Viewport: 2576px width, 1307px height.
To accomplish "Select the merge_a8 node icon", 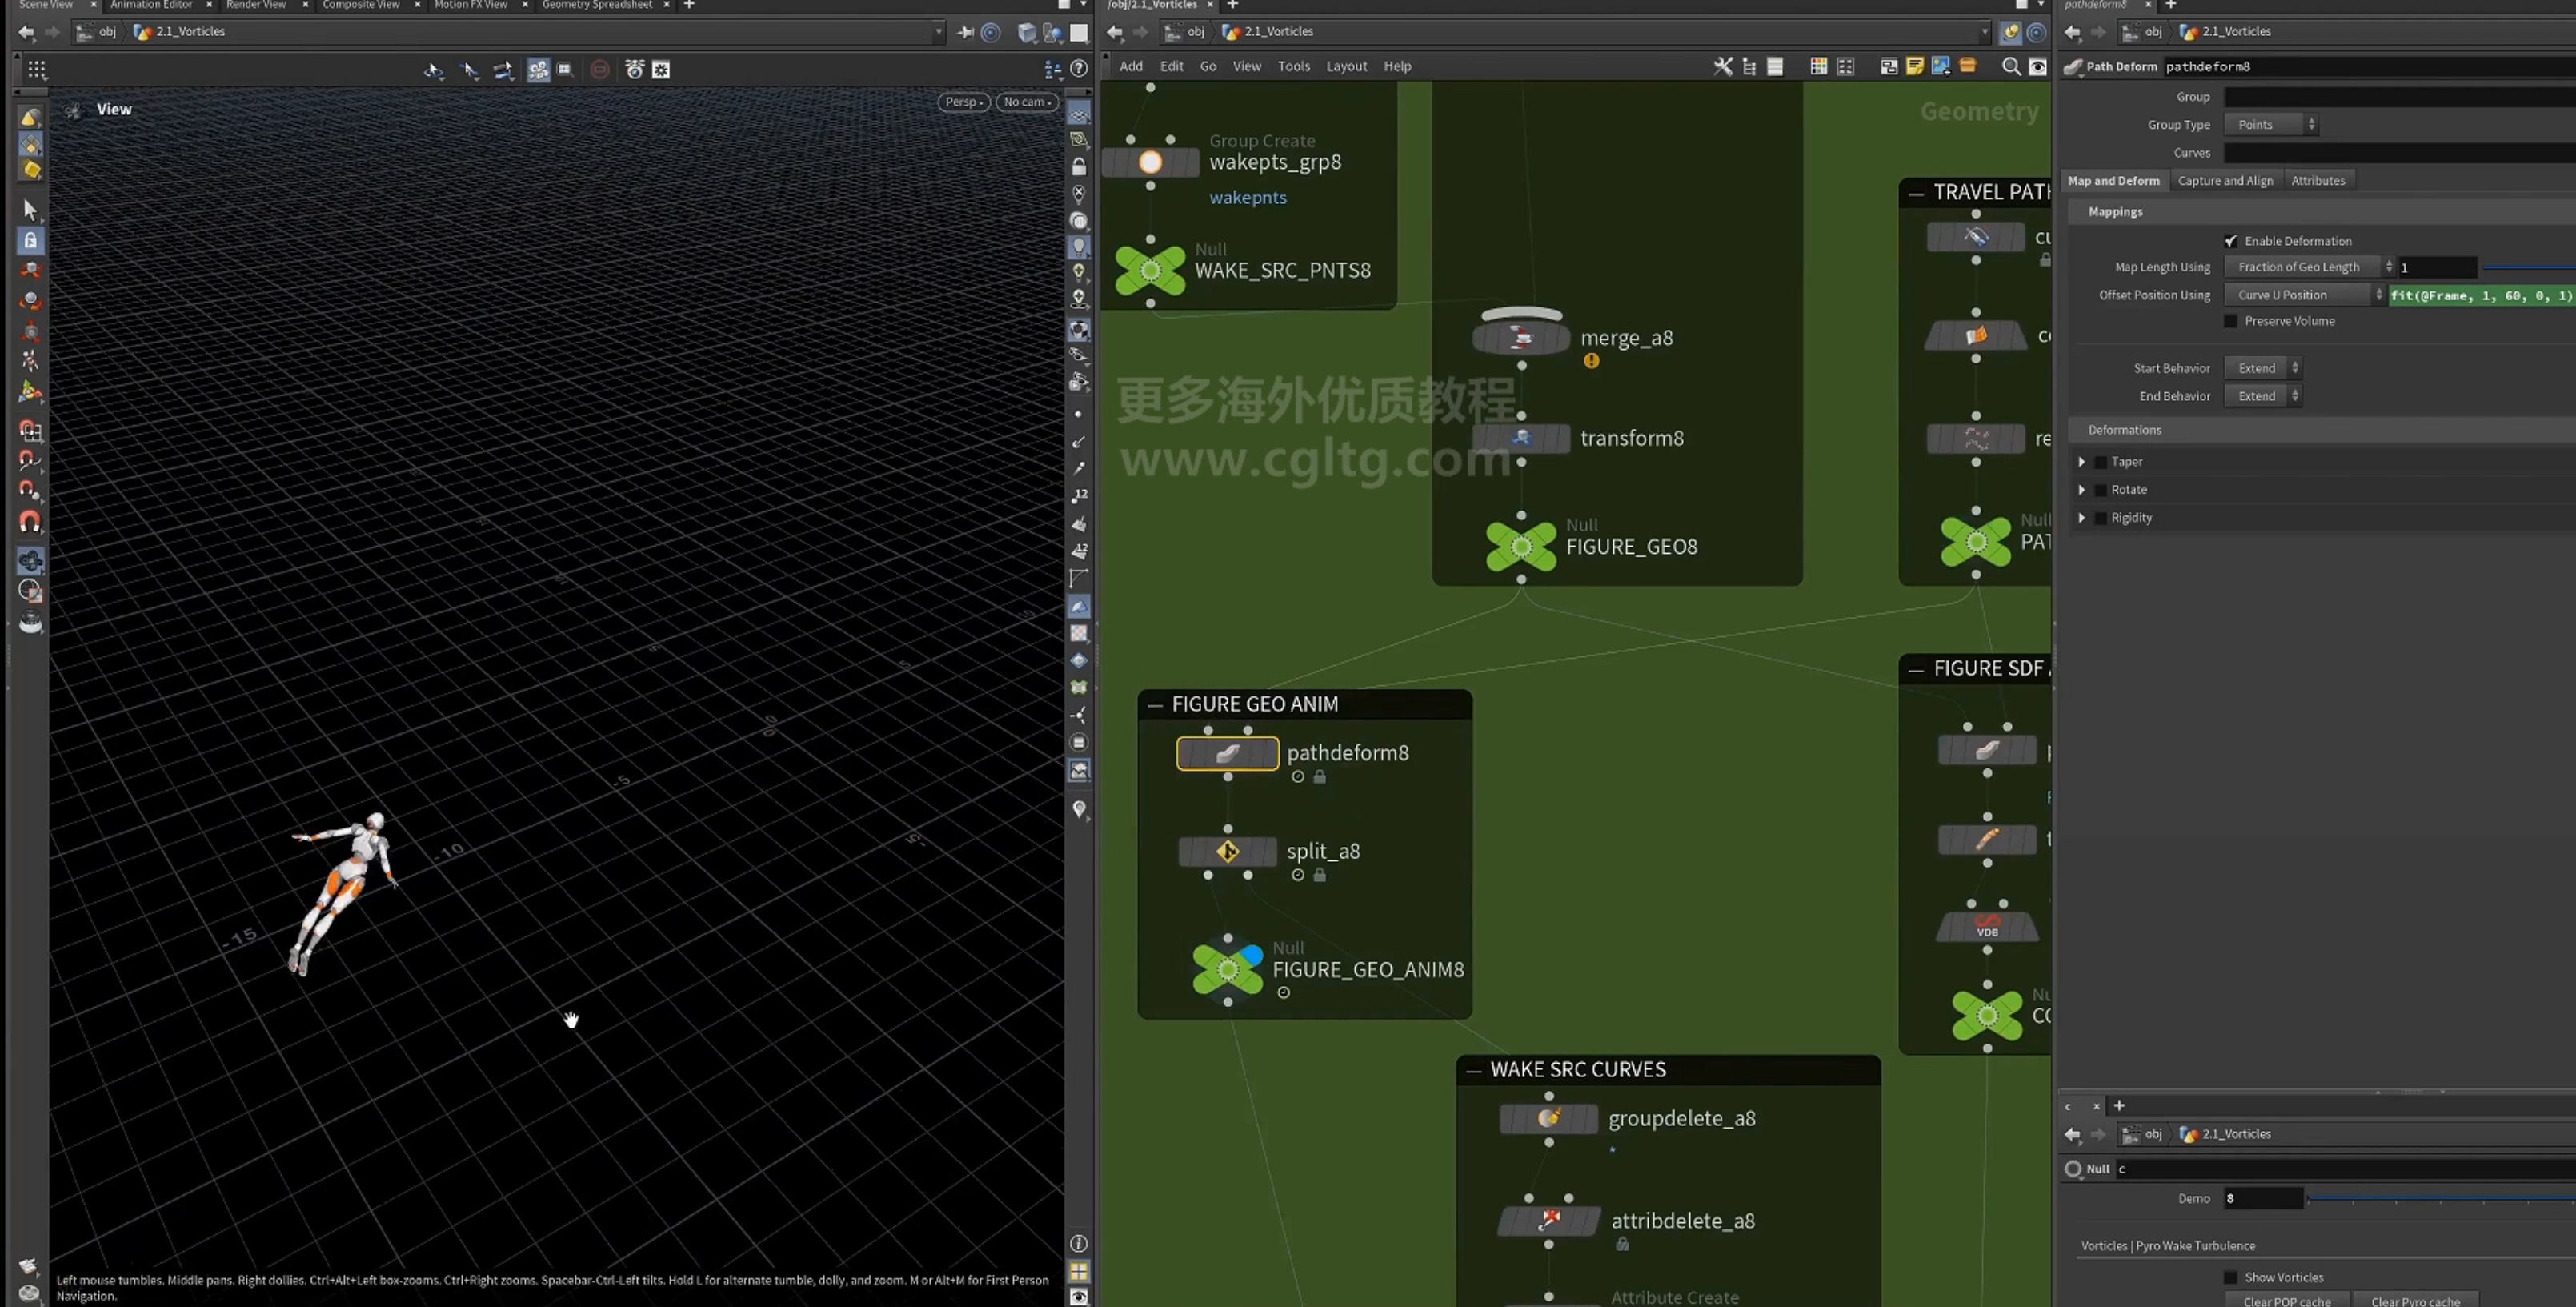I will click(x=1521, y=338).
